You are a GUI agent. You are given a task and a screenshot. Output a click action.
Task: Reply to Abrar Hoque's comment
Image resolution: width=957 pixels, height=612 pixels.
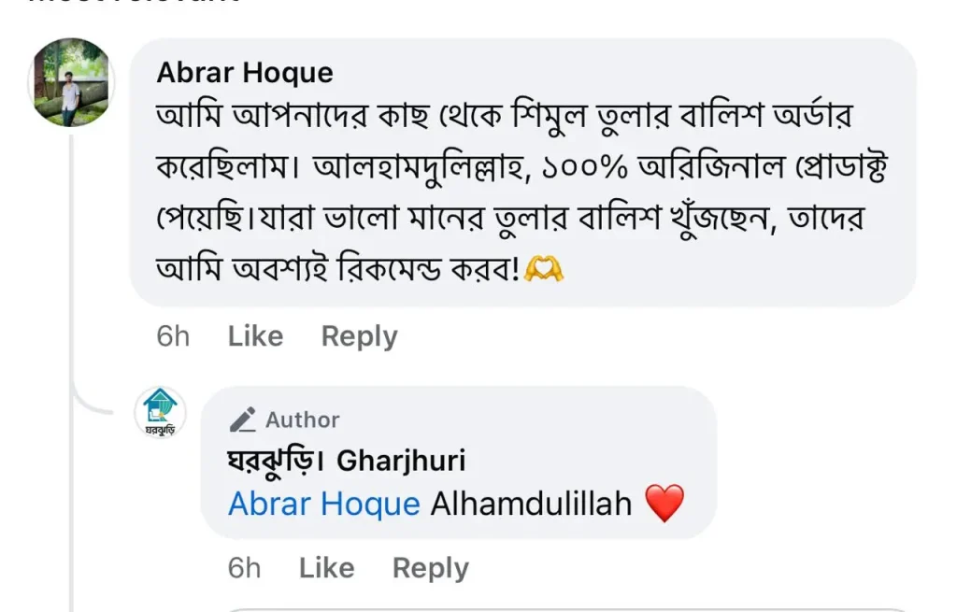click(x=359, y=336)
